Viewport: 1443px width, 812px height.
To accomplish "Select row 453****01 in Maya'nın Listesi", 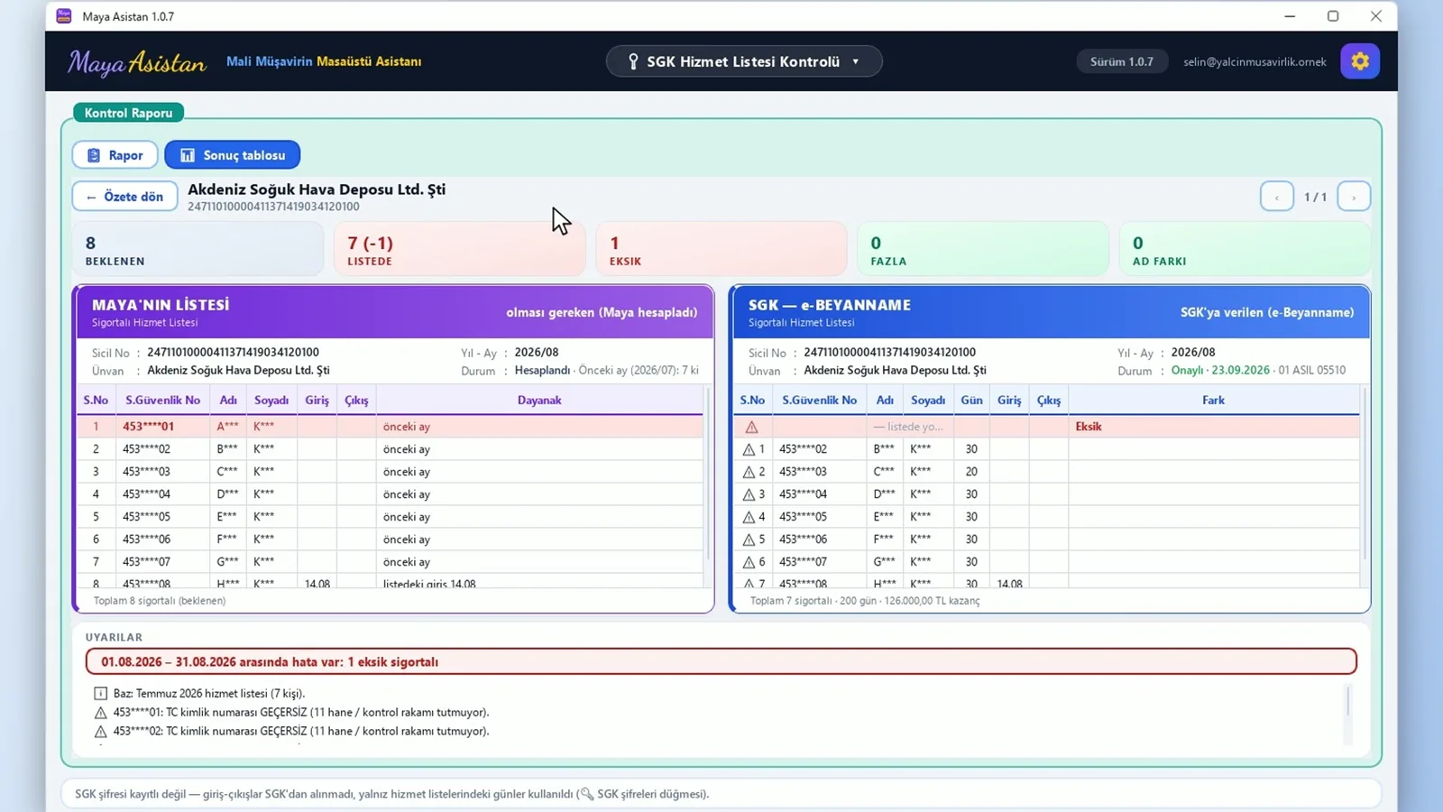I will tap(390, 427).
